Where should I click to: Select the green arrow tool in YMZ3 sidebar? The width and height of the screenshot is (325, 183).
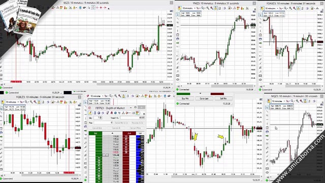click(x=178, y=43)
